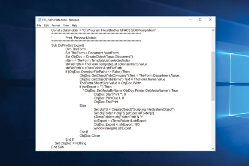Click the 'End Sub' line

(58, 147)
